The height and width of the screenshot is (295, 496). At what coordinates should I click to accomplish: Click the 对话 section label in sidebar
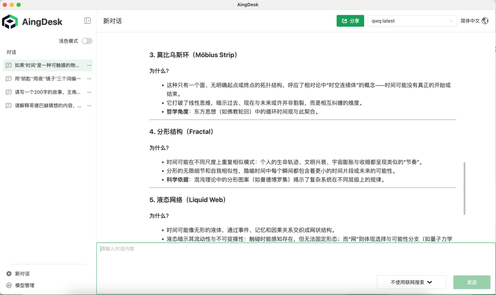(11, 52)
